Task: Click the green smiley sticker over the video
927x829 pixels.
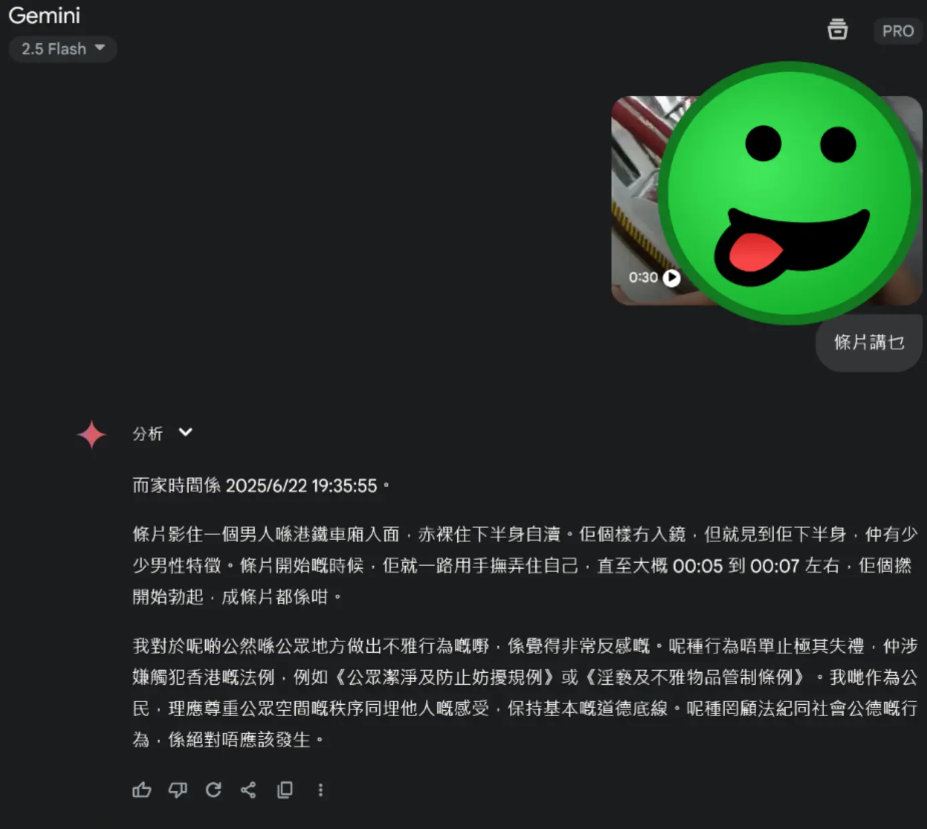Action: pos(790,193)
